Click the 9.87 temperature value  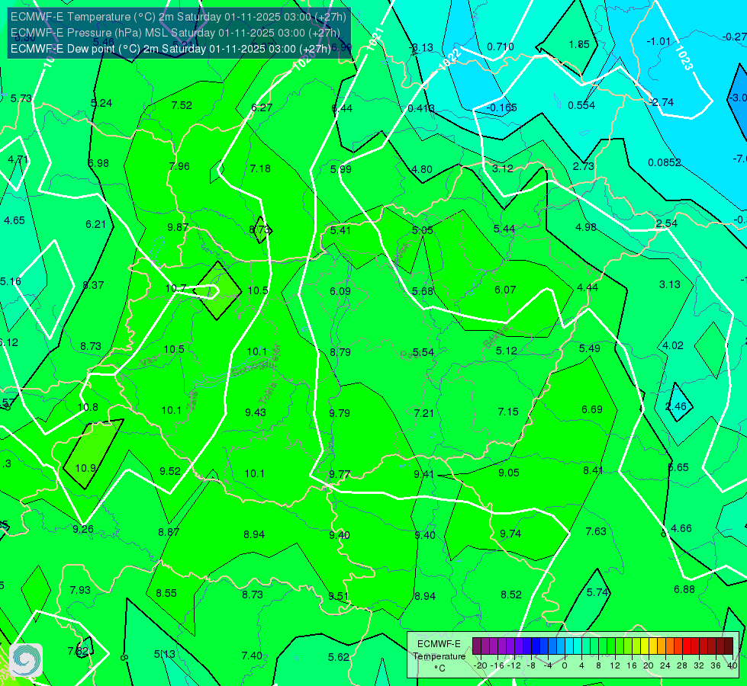tap(178, 227)
